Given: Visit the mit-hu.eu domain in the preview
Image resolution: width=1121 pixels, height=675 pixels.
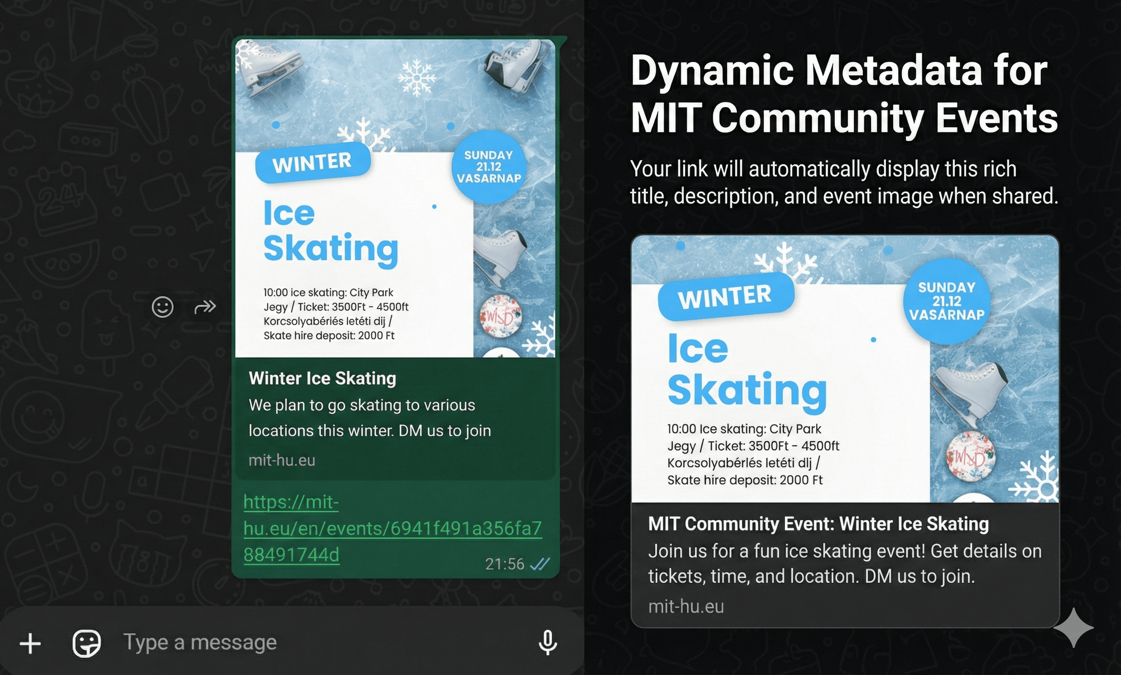Looking at the screenshot, I should (x=282, y=460).
